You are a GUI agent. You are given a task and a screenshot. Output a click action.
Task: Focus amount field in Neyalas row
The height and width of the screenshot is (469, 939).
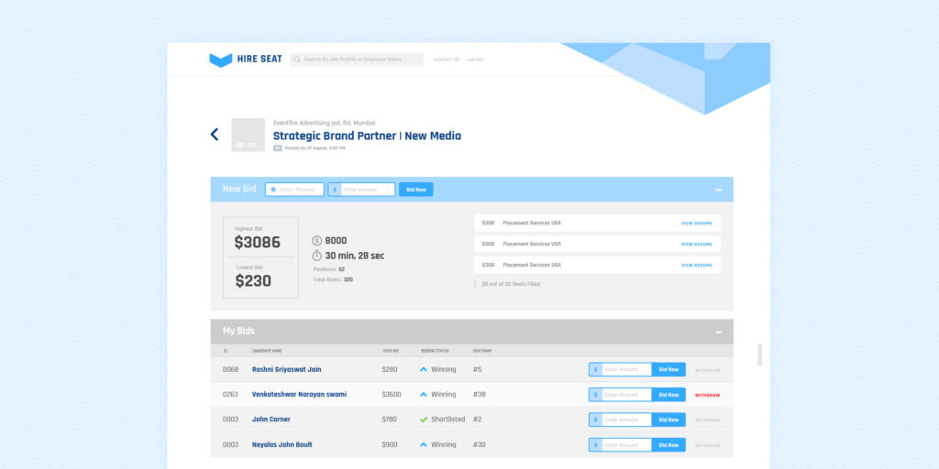point(626,445)
